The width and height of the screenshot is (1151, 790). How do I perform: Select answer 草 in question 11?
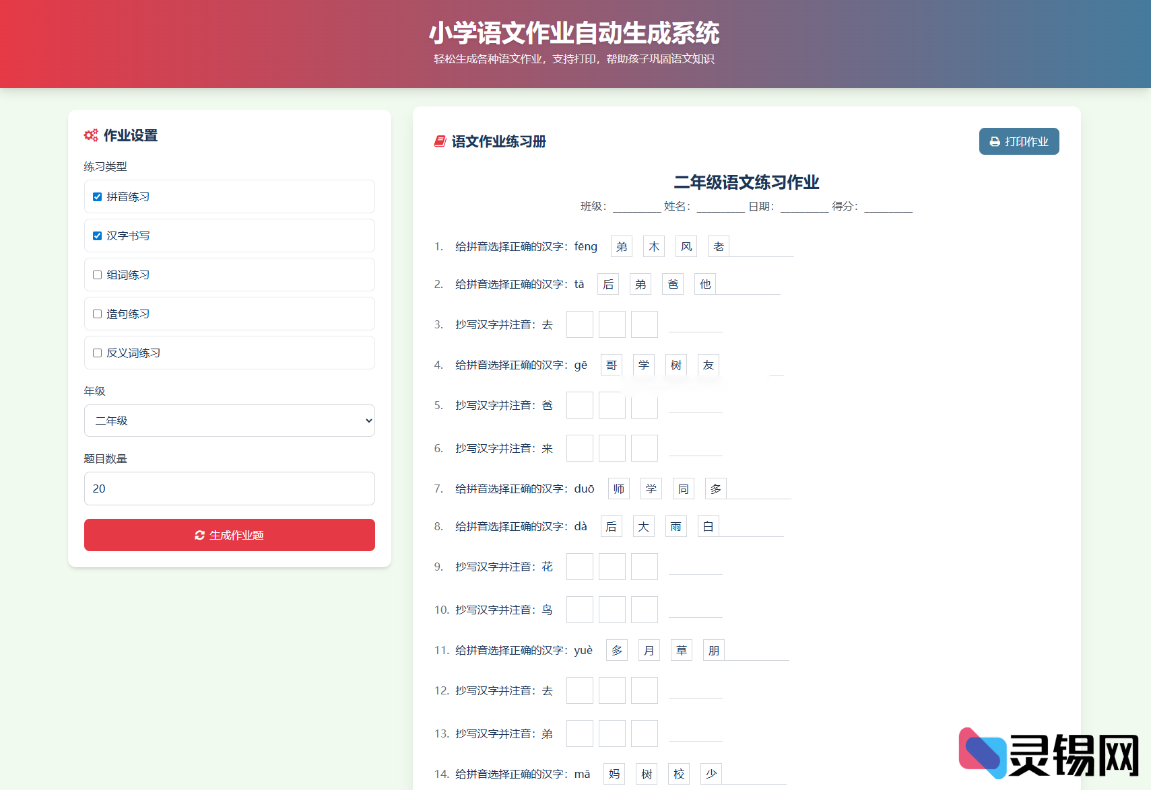pyautogui.click(x=681, y=650)
